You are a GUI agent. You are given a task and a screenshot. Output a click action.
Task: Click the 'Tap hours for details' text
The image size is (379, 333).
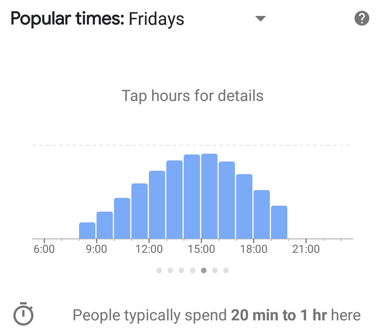coord(192,96)
